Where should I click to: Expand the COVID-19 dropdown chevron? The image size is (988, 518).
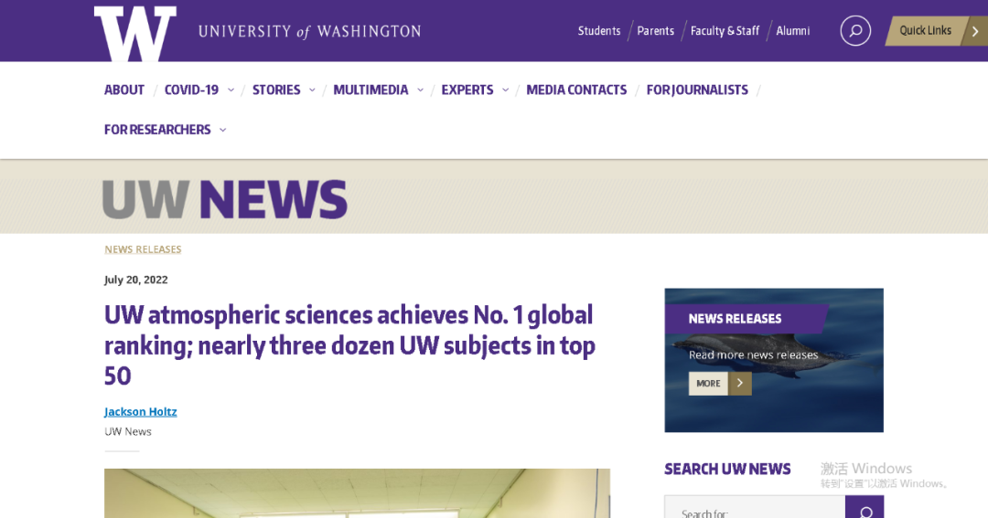pyautogui.click(x=231, y=90)
